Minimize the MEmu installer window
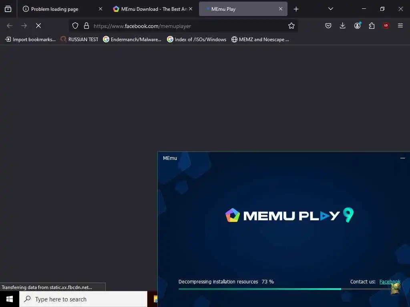Screen dimensions: 410x307 coord(402,158)
